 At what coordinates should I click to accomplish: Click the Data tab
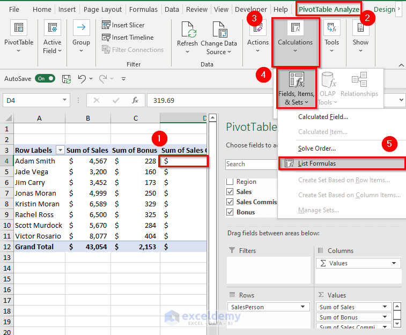tap(172, 10)
